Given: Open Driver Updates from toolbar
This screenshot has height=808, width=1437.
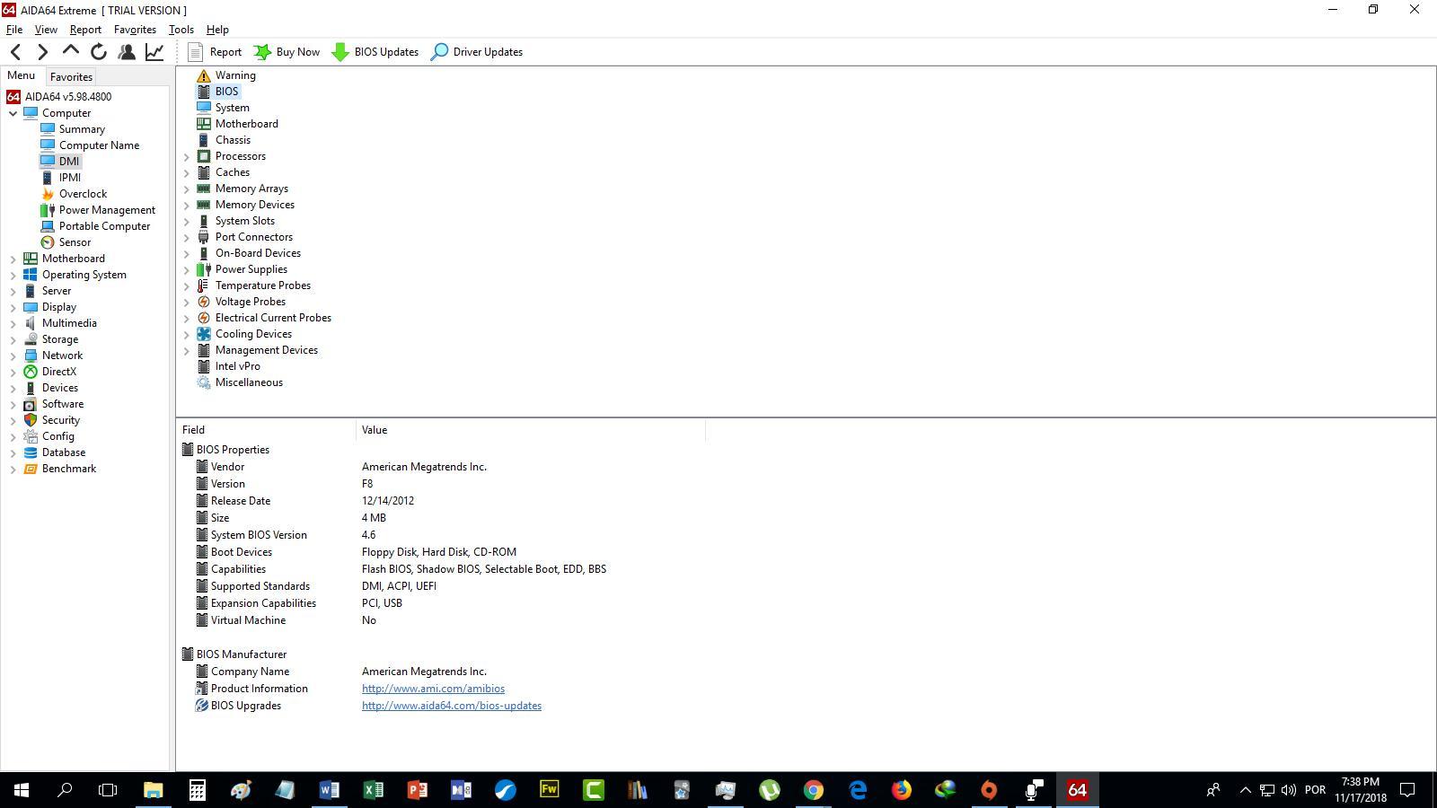Looking at the screenshot, I should point(477,52).
